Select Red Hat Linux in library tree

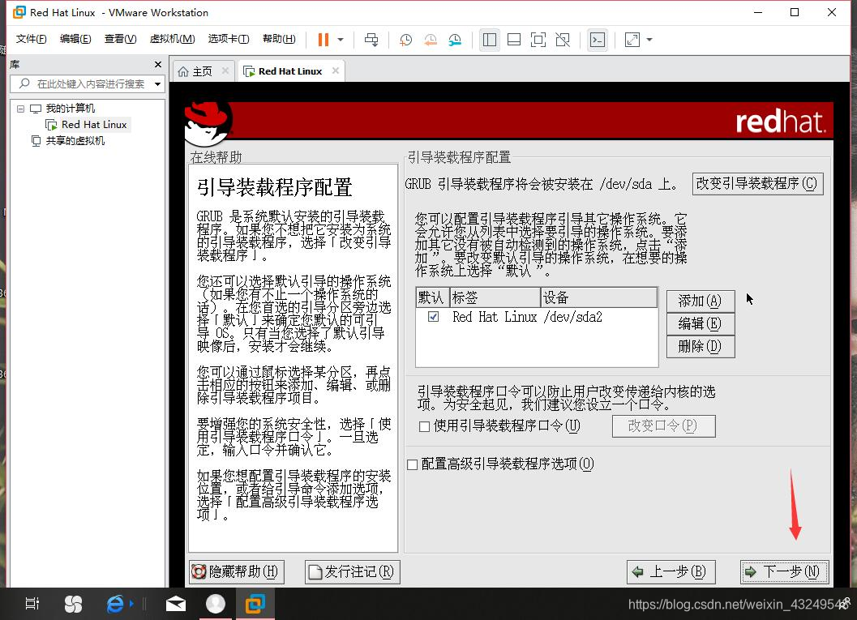94,125
